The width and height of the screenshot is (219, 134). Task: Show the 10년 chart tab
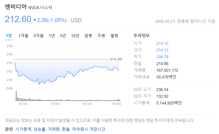[x=75, y=36]
